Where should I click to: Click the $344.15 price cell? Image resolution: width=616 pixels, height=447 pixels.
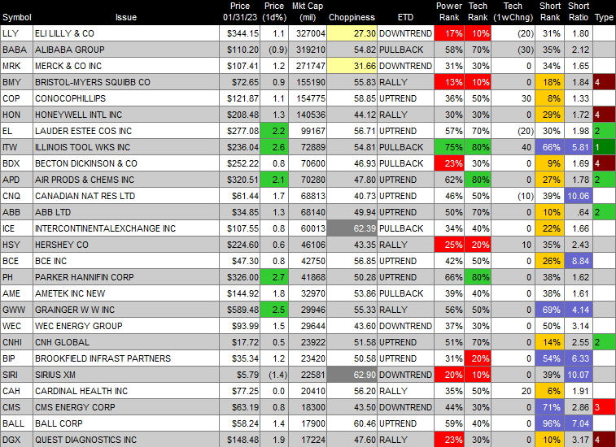click(240, 33)
